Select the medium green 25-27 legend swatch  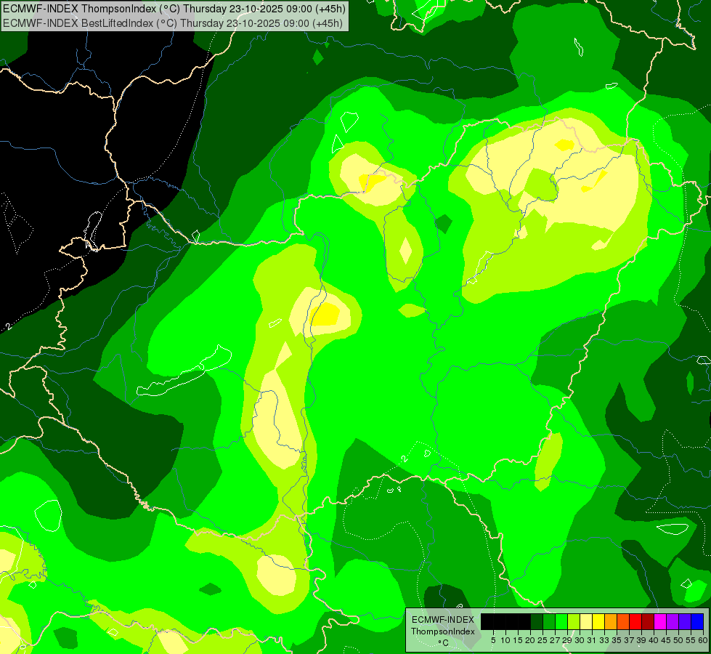pos(549,621)
